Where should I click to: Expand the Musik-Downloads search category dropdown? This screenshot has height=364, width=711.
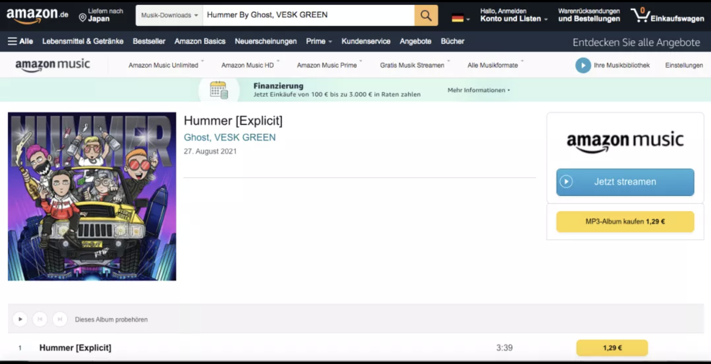coord(169,15)
